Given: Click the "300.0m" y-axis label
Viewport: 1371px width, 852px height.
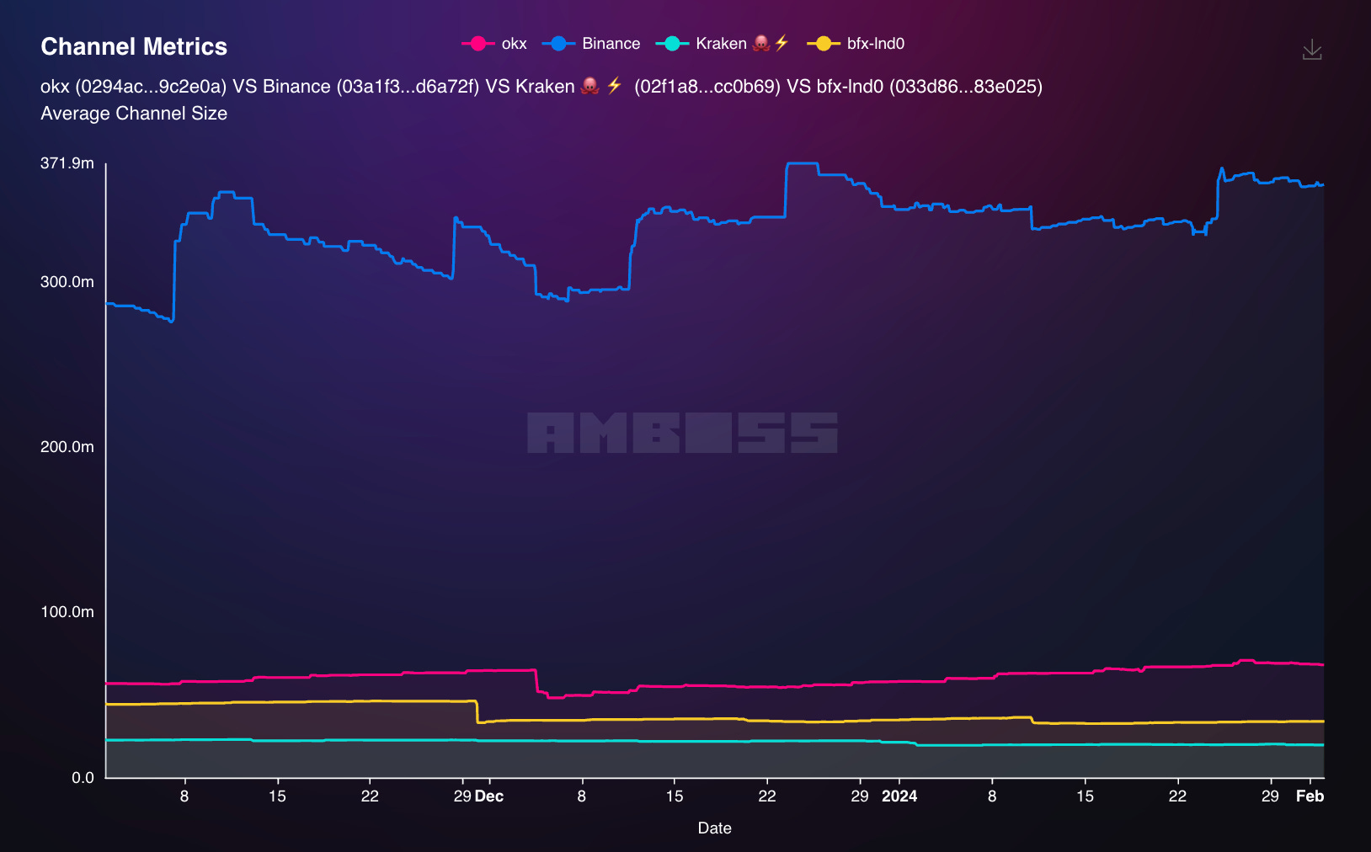Looking at the screenshot, I should pos(67,282).
